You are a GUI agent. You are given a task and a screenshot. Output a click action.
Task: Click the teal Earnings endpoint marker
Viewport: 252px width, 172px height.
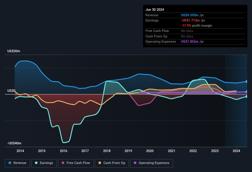[247, 96]
